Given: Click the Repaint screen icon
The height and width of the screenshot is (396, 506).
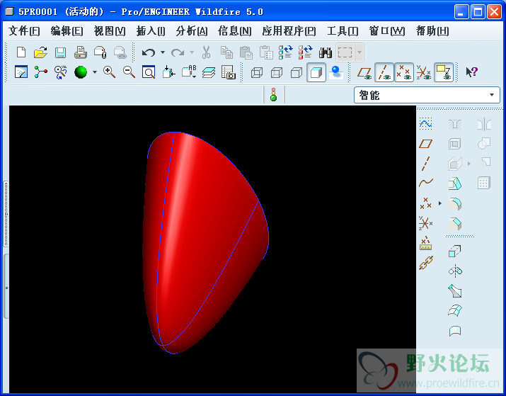Looking at the screenshot, I should click(21, 72).
